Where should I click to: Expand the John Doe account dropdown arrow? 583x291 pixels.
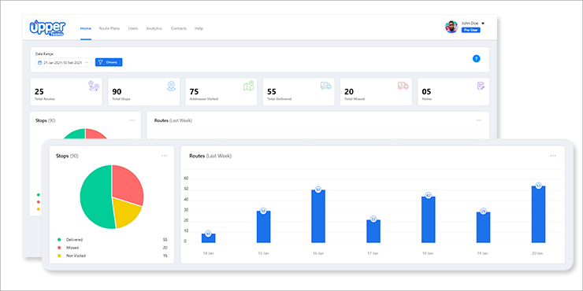(x=483, y=23)
